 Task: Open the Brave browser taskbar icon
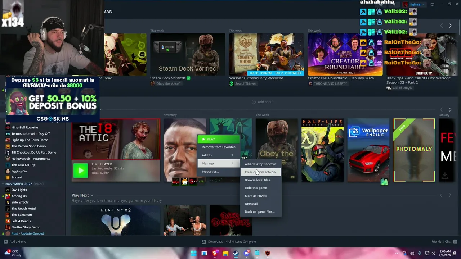click(x=215, y=253)
